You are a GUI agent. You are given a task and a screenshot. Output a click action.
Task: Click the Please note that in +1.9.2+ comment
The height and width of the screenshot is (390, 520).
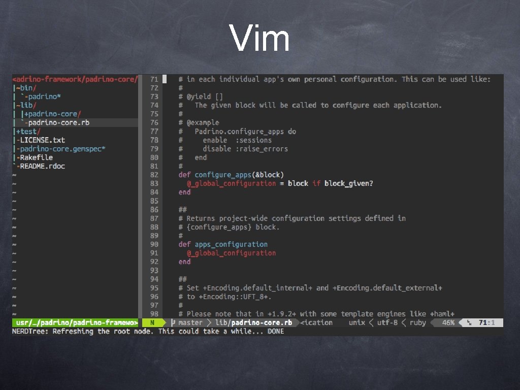coord(316,314)
